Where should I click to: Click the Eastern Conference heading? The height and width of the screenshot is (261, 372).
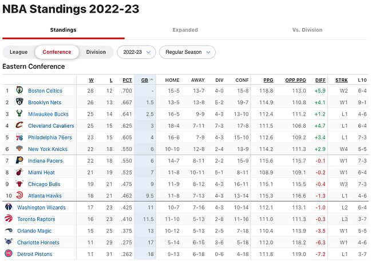click(33, 66)
